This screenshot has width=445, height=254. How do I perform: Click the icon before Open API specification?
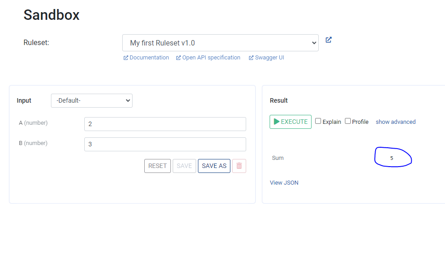point(179,58)
